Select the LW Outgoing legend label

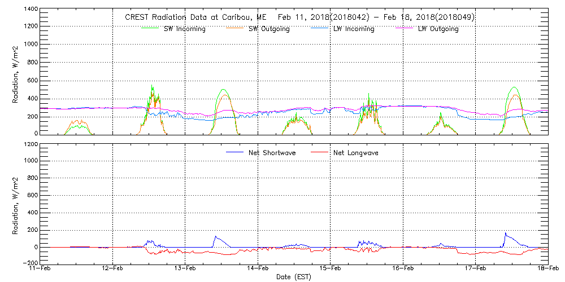[438, 29]
